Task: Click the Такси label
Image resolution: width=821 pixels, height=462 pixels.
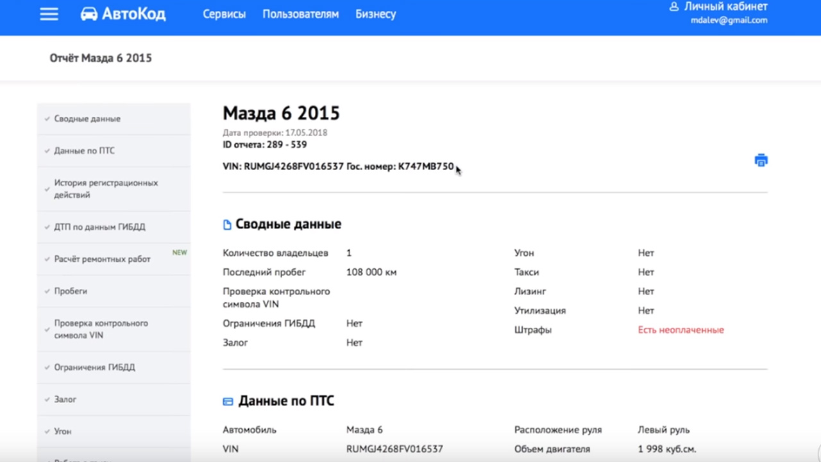Action: [x=527, y=272]
